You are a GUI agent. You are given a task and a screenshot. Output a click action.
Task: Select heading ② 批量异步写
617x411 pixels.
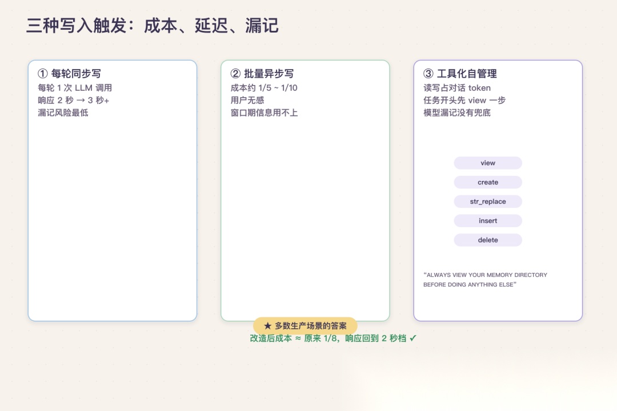click(x=262, y=74)
